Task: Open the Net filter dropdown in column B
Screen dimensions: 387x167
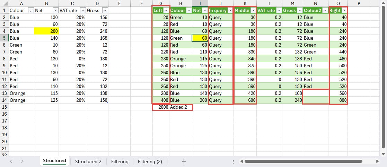Action: click(x=55, y=11)
